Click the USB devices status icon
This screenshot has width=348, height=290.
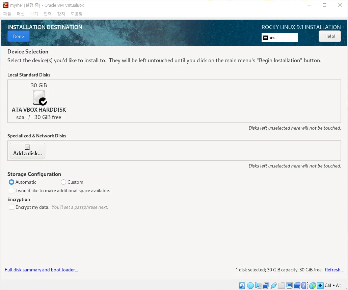click(274, 285)
